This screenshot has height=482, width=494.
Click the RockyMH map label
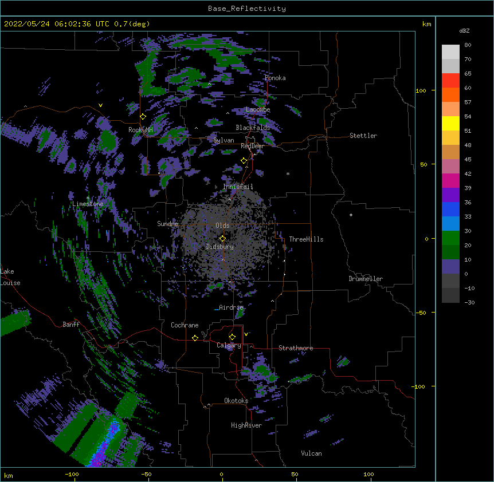140,130
